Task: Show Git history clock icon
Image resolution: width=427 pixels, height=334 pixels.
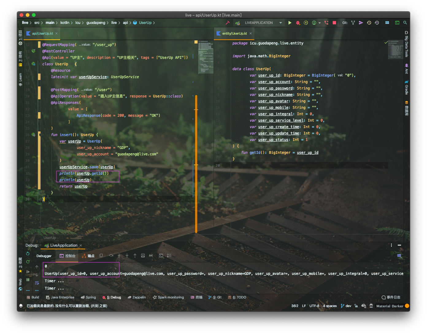Action: click(x=369, y=23)
